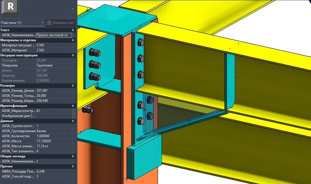The height and width of the screenshot is (184, 311).
Task: Collapse the Идентификация section chevron
Action: click(x=73, y=106)
